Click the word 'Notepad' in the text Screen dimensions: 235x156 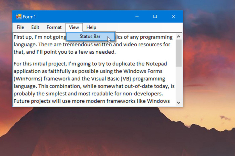156,64
